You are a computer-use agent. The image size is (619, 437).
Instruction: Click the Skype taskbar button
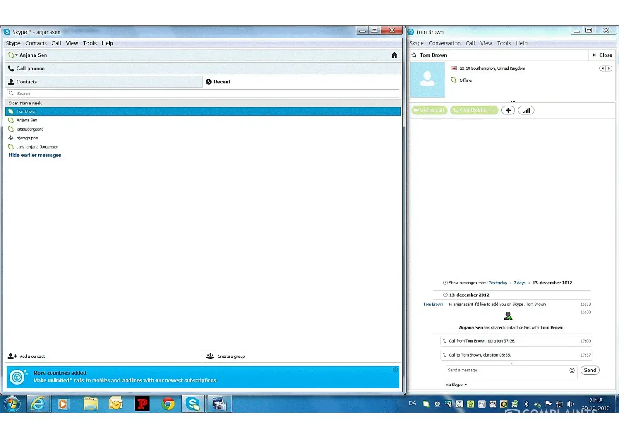click(x=193, y=404)
